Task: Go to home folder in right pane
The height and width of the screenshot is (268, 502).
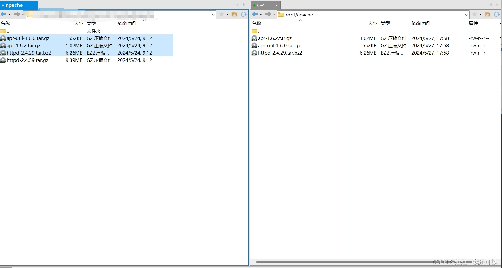Action: point(488,14)
